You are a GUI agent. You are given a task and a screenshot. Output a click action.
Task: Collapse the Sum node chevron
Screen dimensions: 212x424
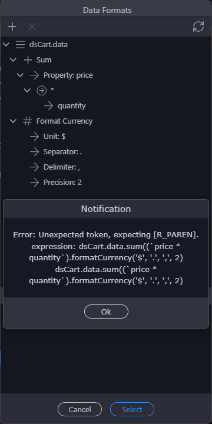coord(13,59)
